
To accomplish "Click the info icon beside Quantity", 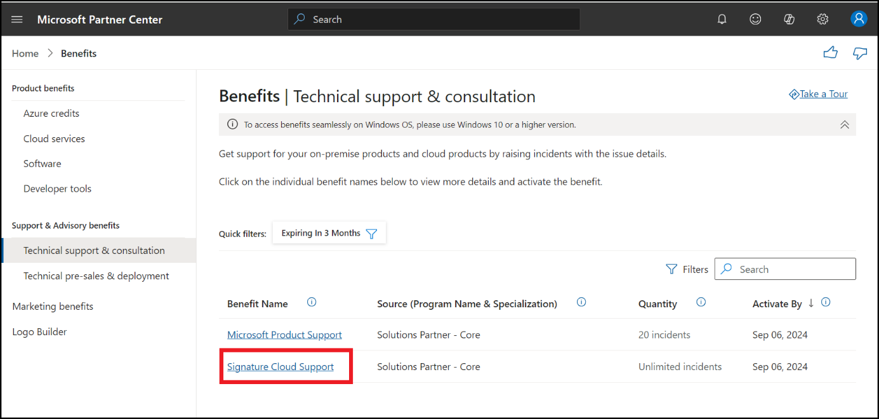I will click(701, 302).
